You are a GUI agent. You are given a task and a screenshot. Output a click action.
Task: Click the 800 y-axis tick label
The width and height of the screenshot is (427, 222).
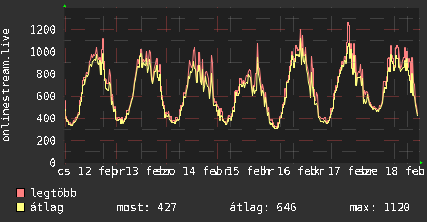tap(46, 74)
